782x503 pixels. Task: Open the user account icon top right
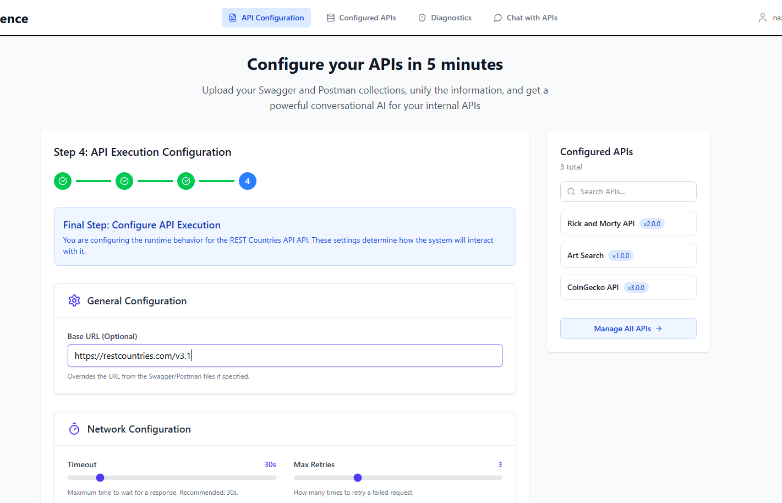point(763,17)
